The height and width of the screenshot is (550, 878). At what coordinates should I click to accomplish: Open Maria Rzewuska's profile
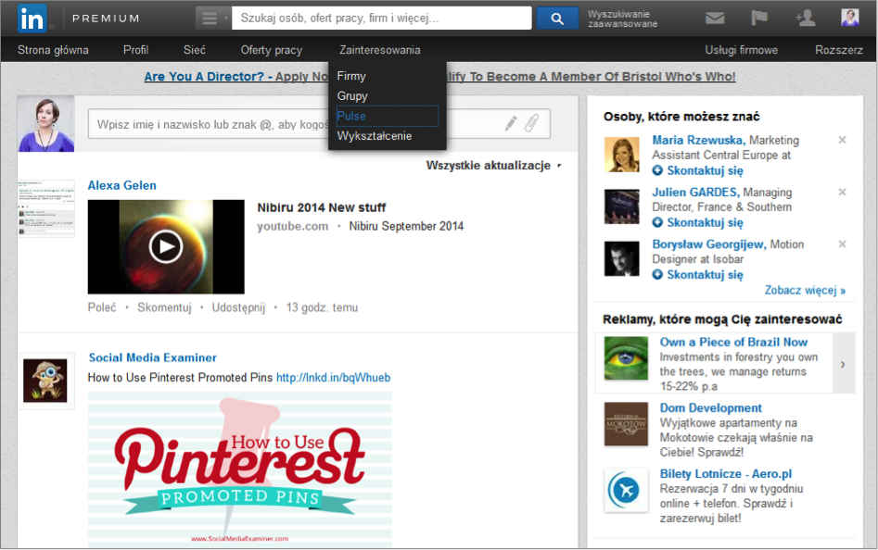[698, 140]
